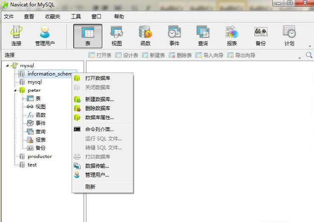Open the 报表 (Report) toolbar icon

[232, 36]
